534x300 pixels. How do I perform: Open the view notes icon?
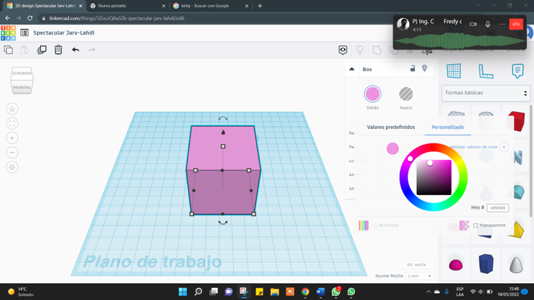coord(343,50)
